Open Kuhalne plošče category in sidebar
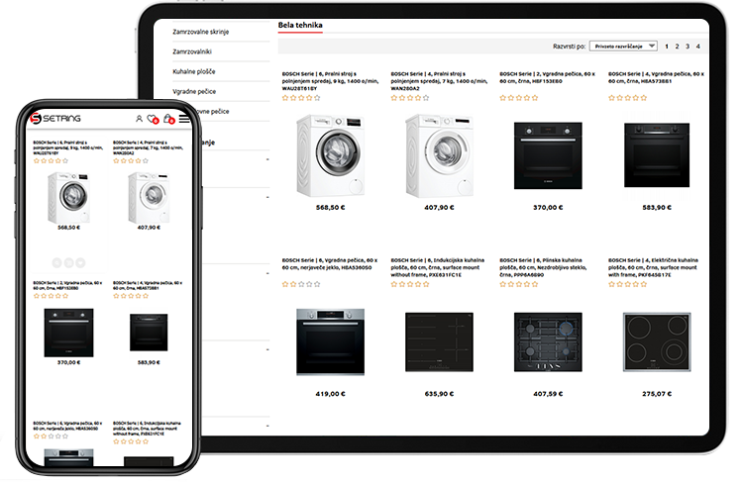 point(193,72)
